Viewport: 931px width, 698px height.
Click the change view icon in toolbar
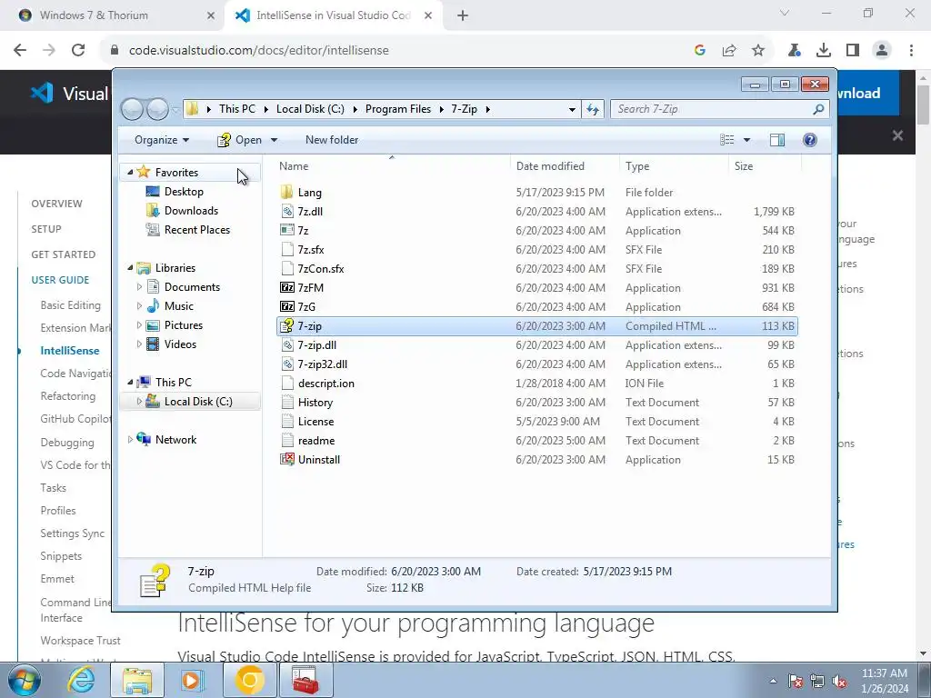tap(727, 140)
